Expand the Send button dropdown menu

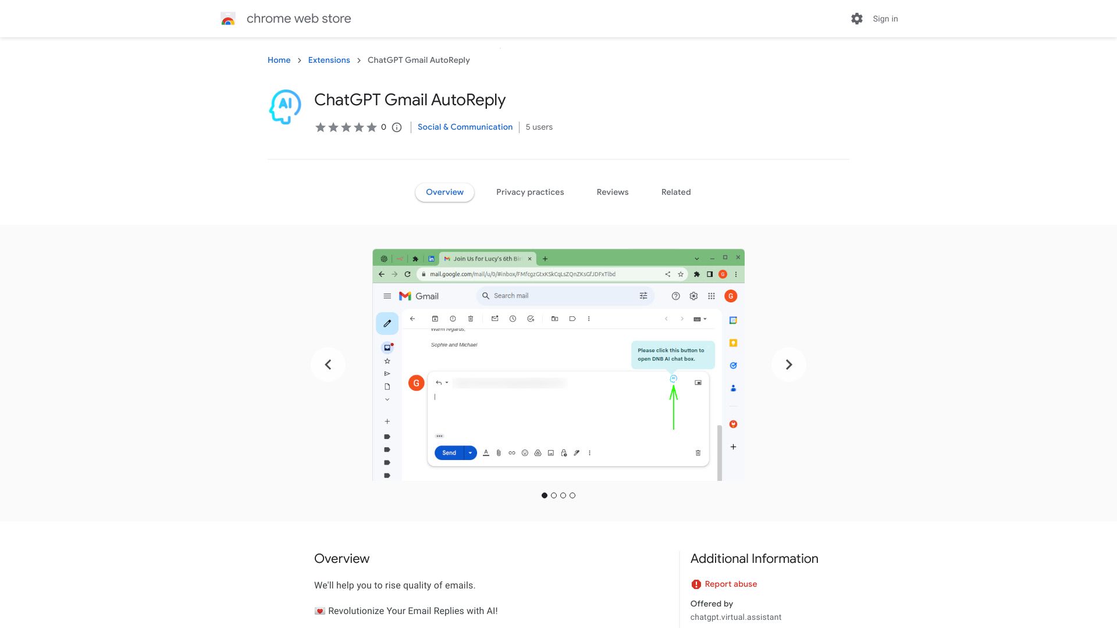(x=471, y=453)
